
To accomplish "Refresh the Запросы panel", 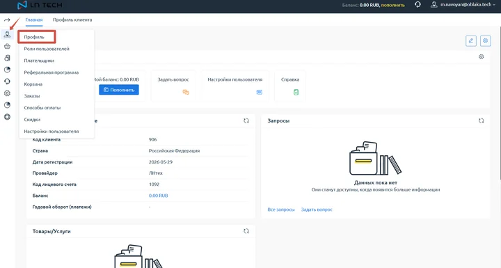I will tap(482, 120).
